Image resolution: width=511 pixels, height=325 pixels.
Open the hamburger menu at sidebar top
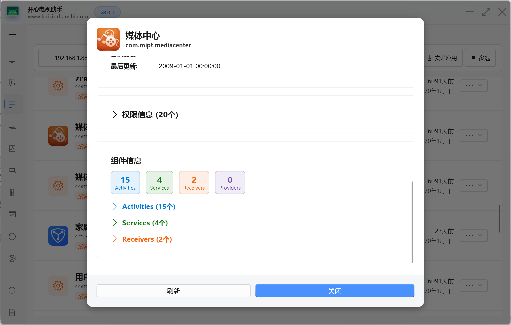point(12,34)
